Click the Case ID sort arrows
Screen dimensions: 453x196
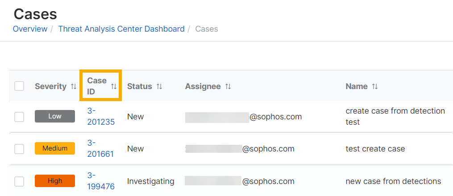114,86
